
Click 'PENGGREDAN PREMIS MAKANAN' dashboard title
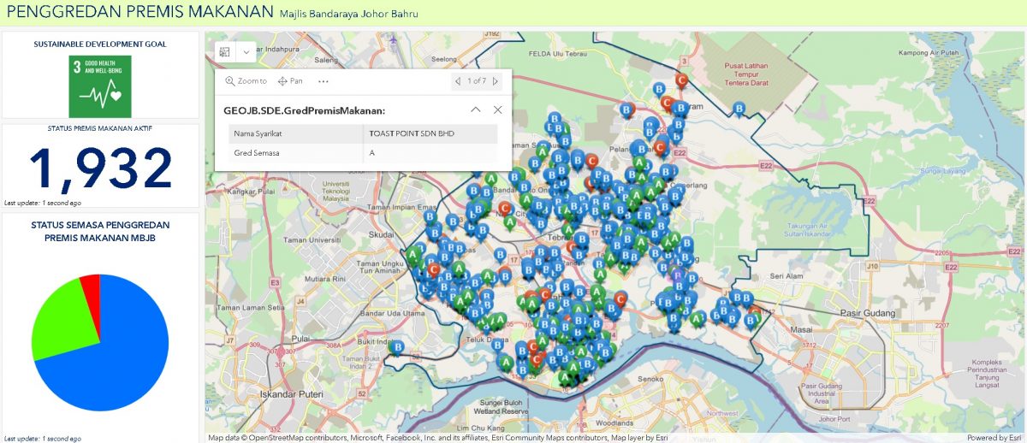(139, 12)
